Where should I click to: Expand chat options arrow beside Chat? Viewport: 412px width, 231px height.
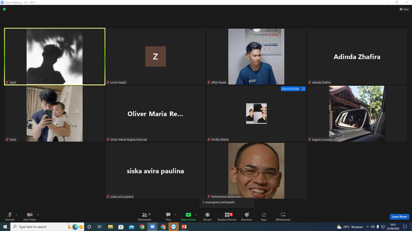click(175, 215)
